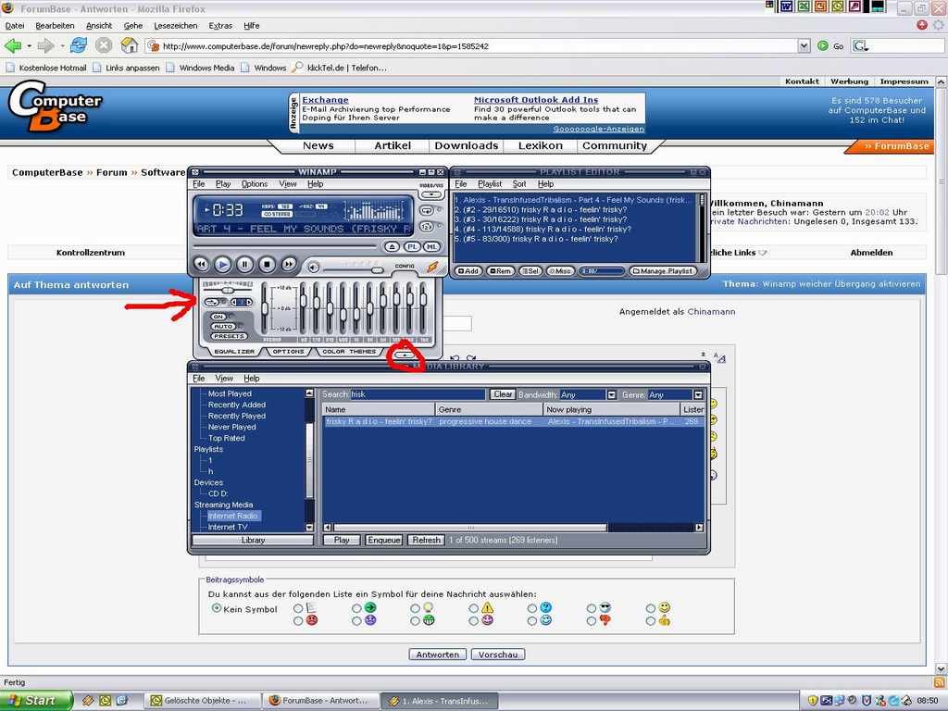Click the Rem button in Playlist Editor
The height and width of the screenshot is (711, 948).
pyautogui.click(x=501, y=271)
